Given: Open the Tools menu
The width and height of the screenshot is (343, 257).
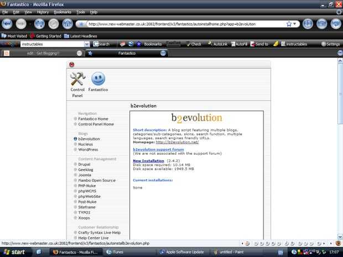Looking at the screenshot, I should (81, 12).
